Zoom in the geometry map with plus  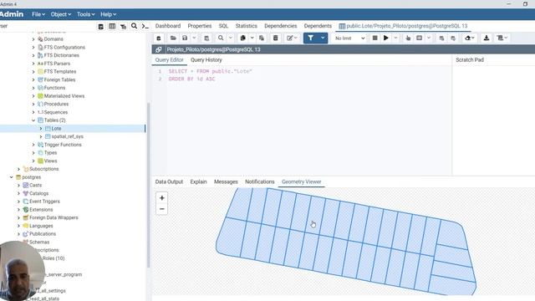click(161, 197)
